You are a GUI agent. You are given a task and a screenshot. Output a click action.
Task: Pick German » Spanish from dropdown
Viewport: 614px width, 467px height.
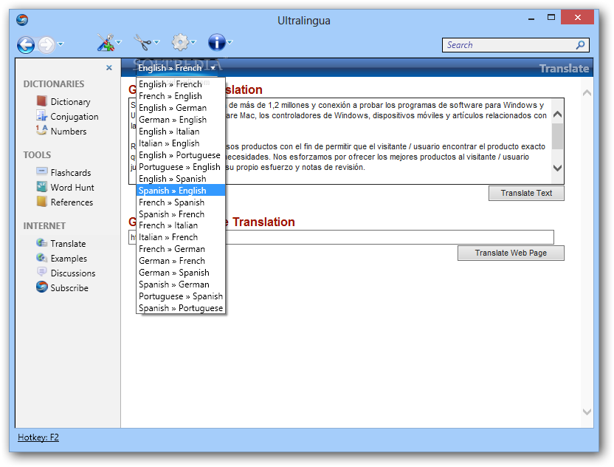click(x=181, y=272)
